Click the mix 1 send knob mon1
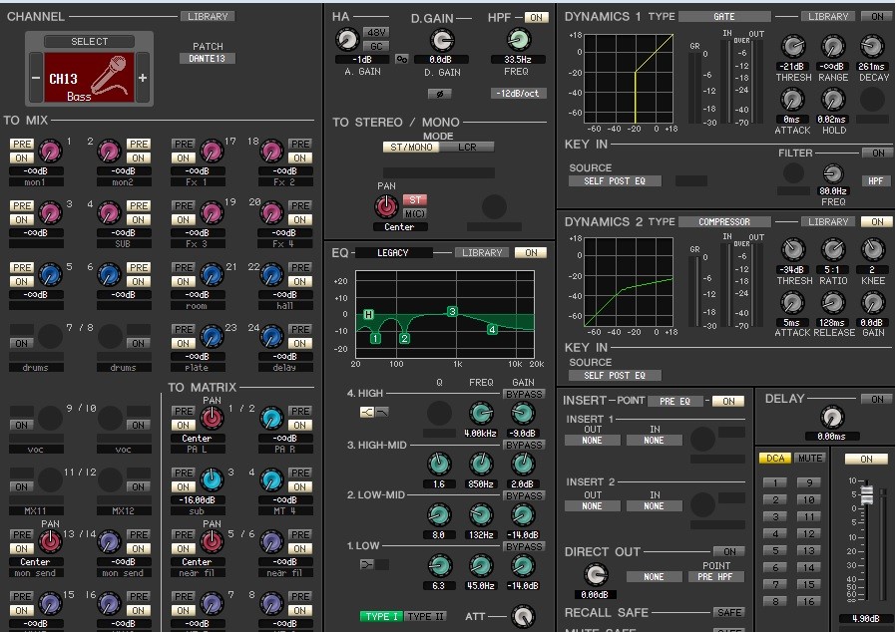 click(50, 152)
